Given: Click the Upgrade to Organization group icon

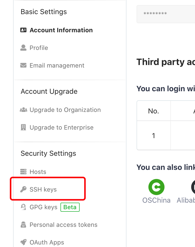Looking at the screenshot, I should [23, 110].
